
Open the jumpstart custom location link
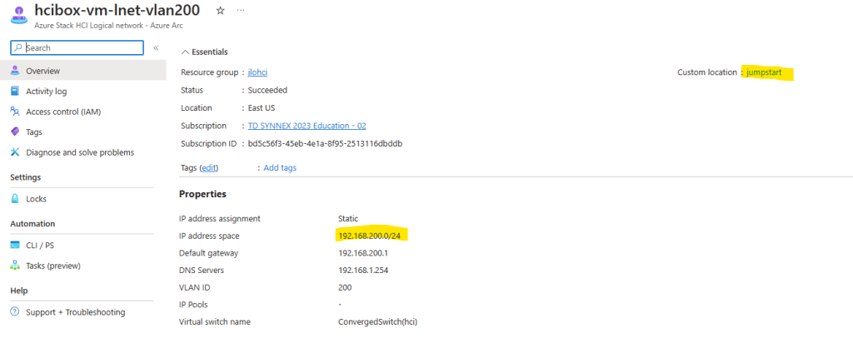click(x=764, y=72)
